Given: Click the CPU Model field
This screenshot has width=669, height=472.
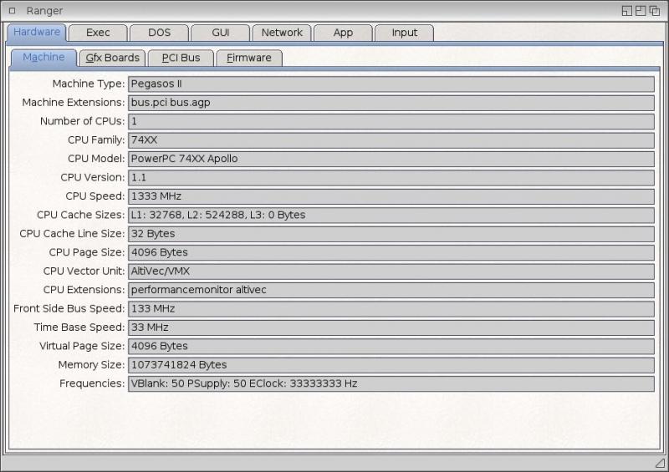Looking at the screenshot, I should coord(391,159).
